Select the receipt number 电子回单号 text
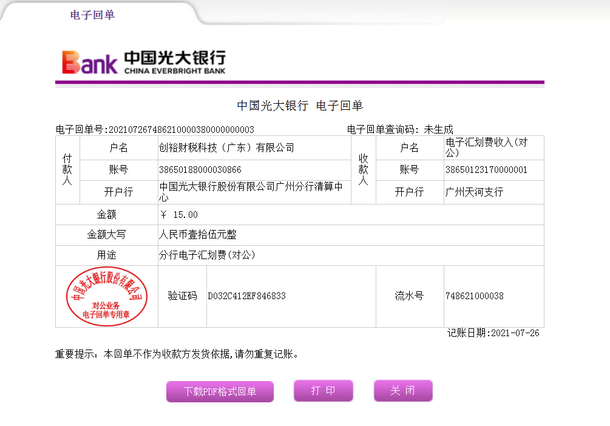This screenshot has height=426, width=610. (x=155, y=129)
